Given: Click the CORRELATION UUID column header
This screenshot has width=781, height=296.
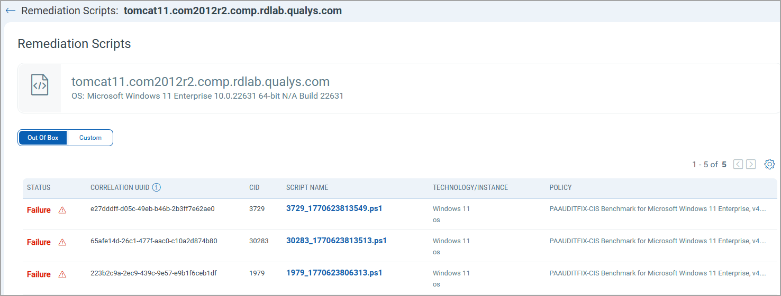Looking at the screenshot, I should point(120,187).
